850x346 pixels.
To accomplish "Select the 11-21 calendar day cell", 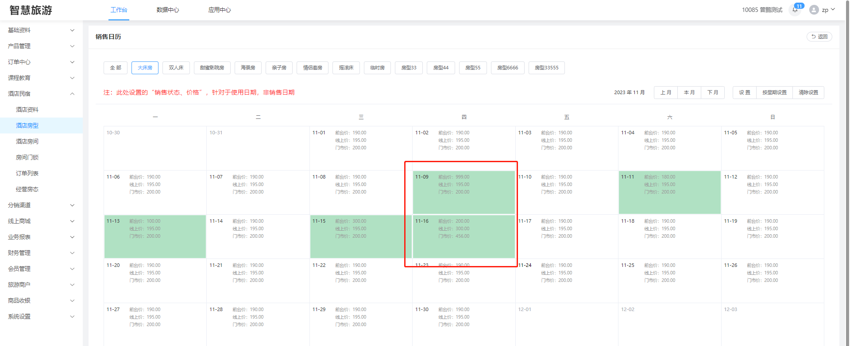I will coord(258,281).
